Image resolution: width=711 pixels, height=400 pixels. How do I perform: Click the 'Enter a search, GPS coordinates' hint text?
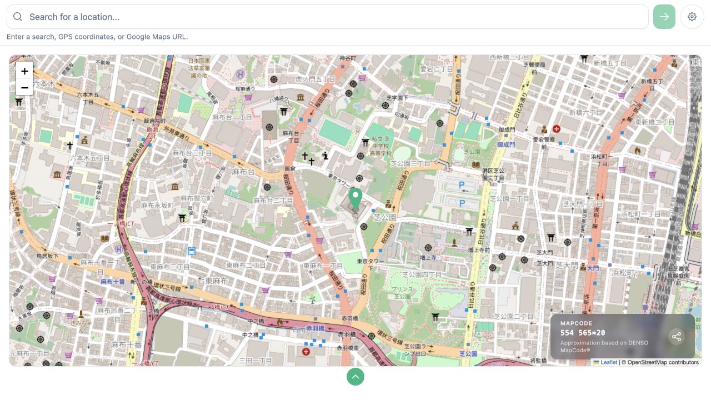(97, 37)
